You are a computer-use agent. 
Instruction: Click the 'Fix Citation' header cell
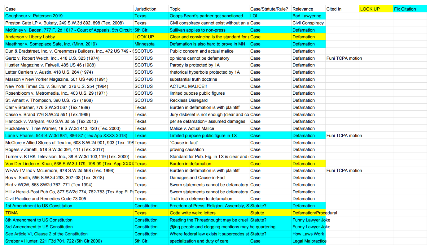coord(410,9)
